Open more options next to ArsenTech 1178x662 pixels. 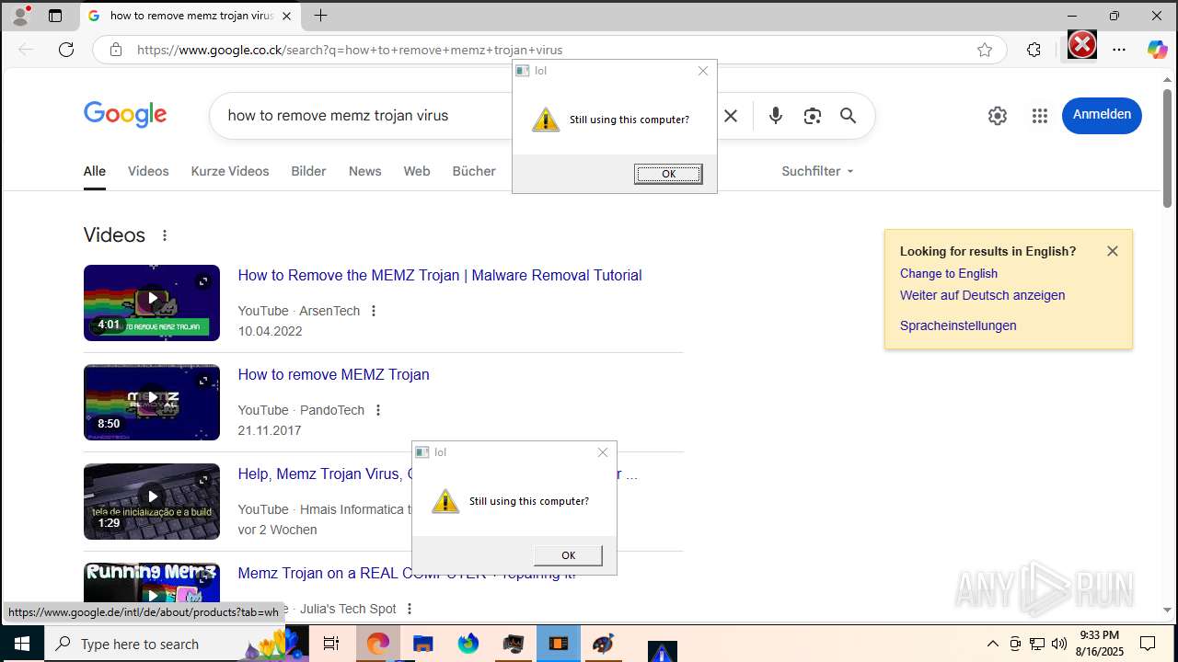374,311
